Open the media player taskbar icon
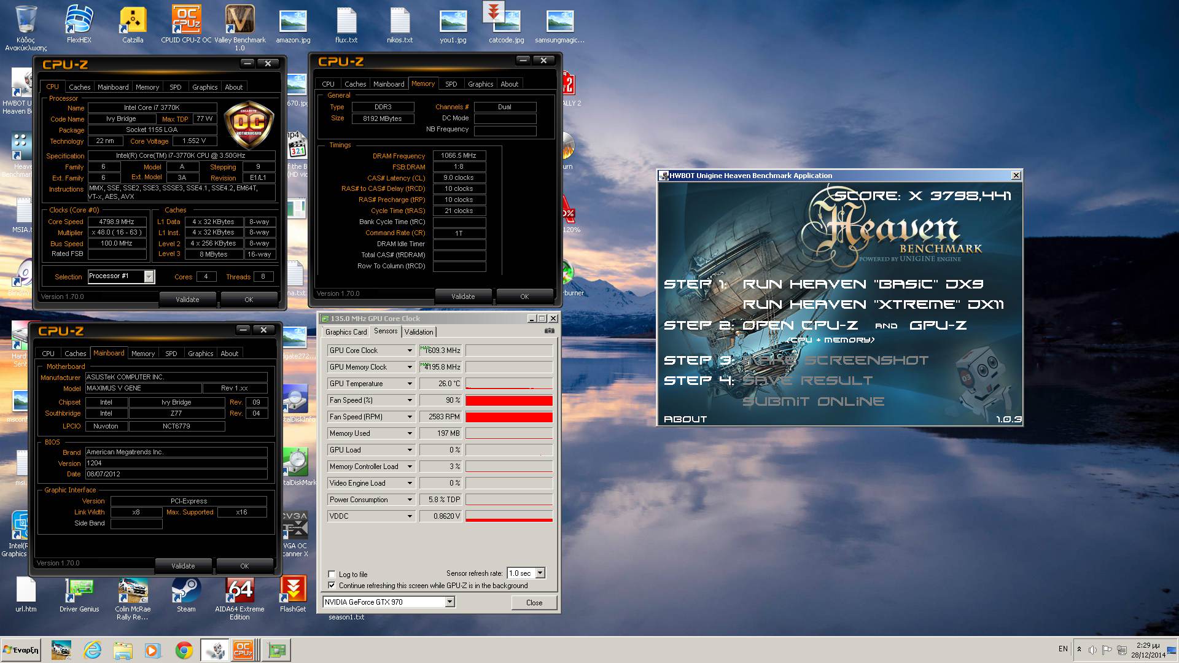 pyautogui.click(x=153, y=650)
